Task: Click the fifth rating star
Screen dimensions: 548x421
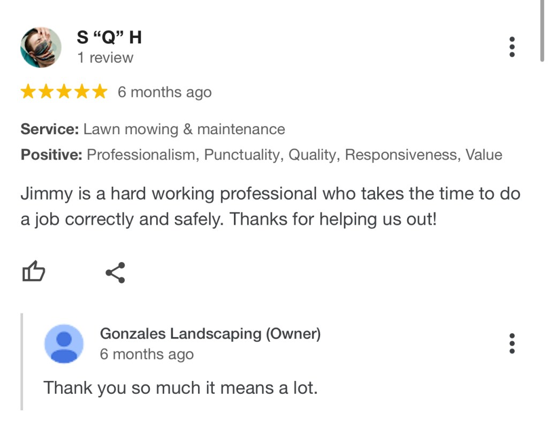Action: coord(100,92)
